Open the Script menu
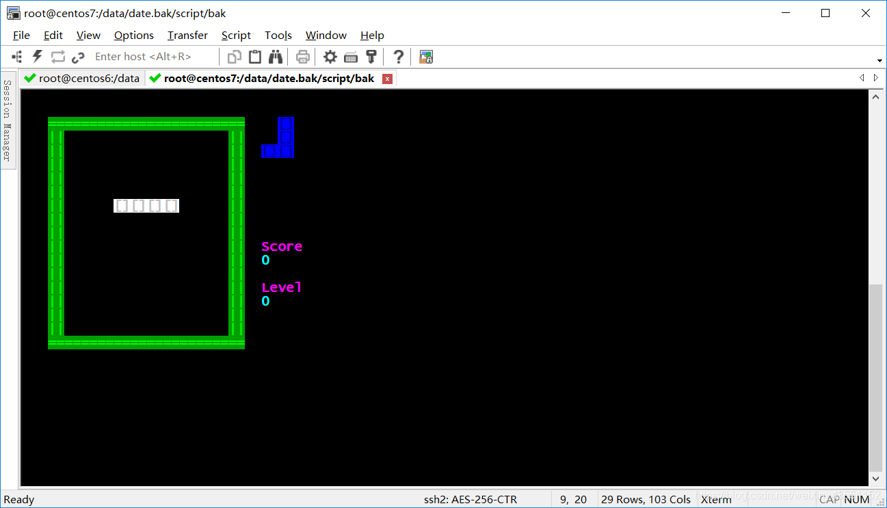Screen dimensions: 887x508 click(x=236, y=35)
